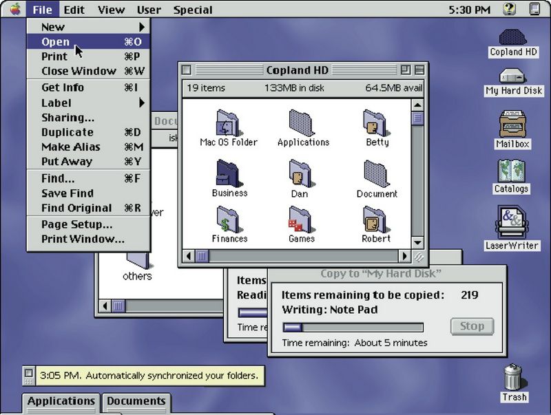Toggle the Copland HD window zoom box
This screenshot has height=415, width=551.
point(405,70)
